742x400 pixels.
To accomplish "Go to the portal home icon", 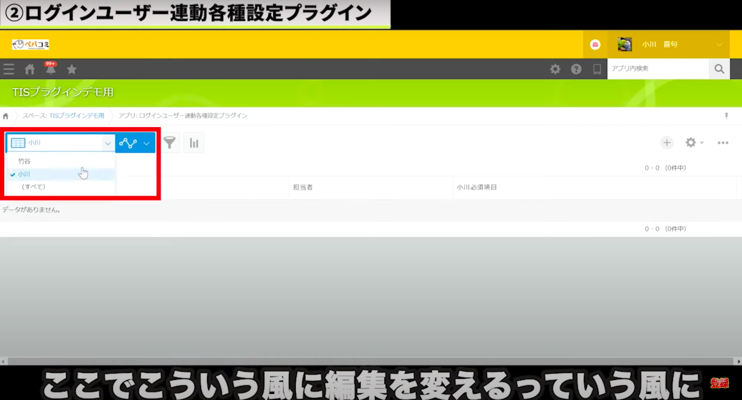I will pyautogui.click(x=30, y=69).
